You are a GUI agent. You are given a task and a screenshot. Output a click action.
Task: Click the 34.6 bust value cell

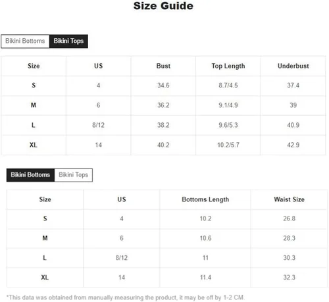click(x=163, y=86)
